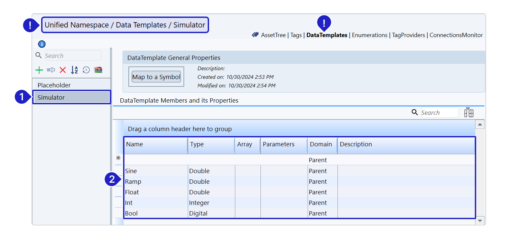
Task: Open the history clock icon
Action: [86, 70]
